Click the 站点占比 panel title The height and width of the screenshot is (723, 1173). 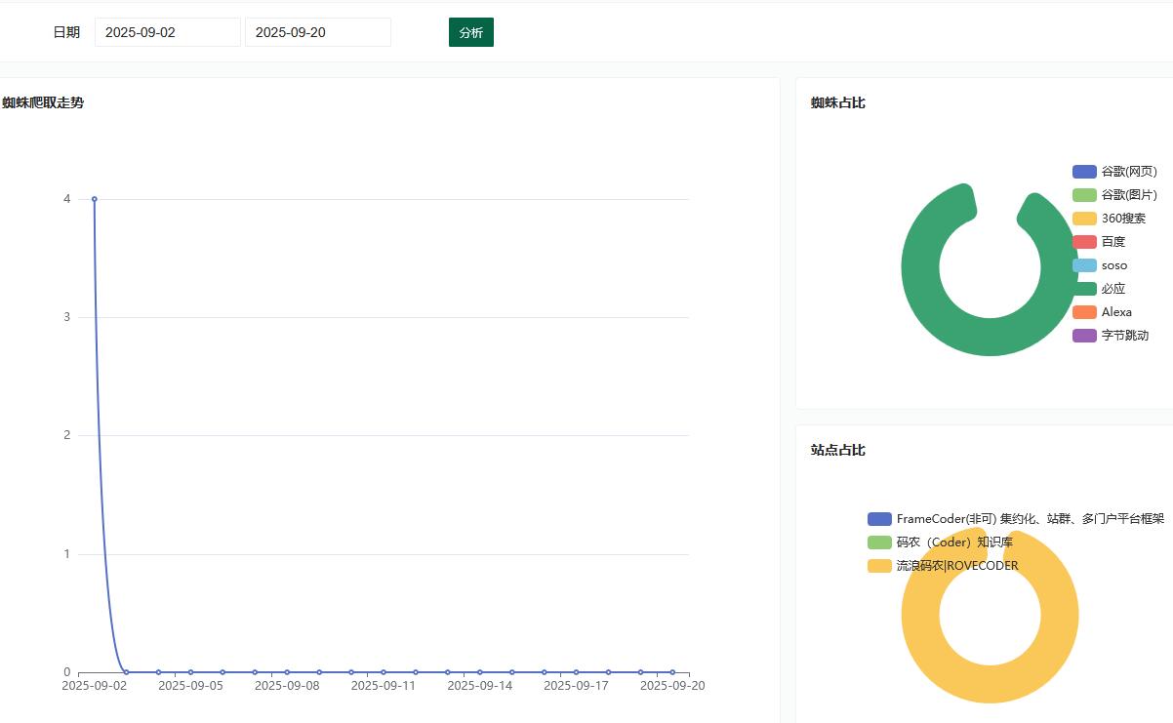click(838, 450)
